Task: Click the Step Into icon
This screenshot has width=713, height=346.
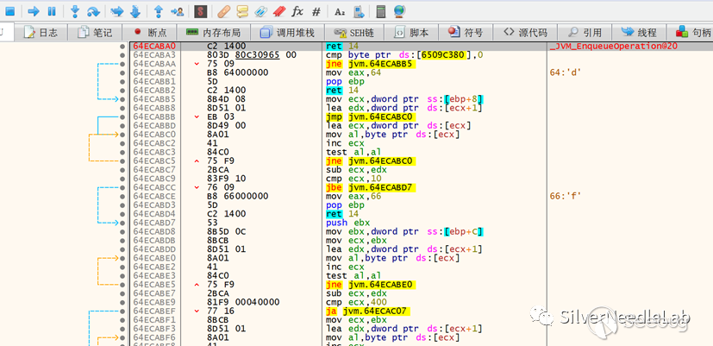Action: [x=75, y=11]
